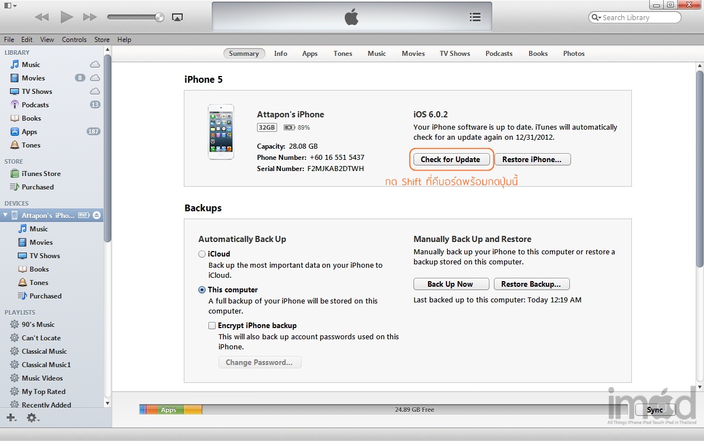Image resolution: width=704 pixels, height=441 pixels.
Task: Switch to the Photos tab
Action: coord(574,54)
